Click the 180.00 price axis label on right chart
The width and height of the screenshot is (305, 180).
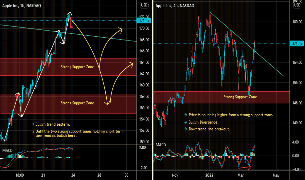tap(297, 22)
